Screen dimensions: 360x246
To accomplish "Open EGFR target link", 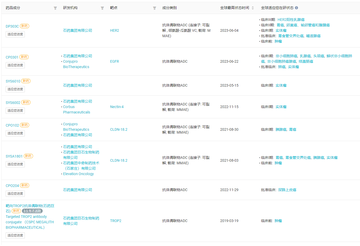I will point(114,61).
